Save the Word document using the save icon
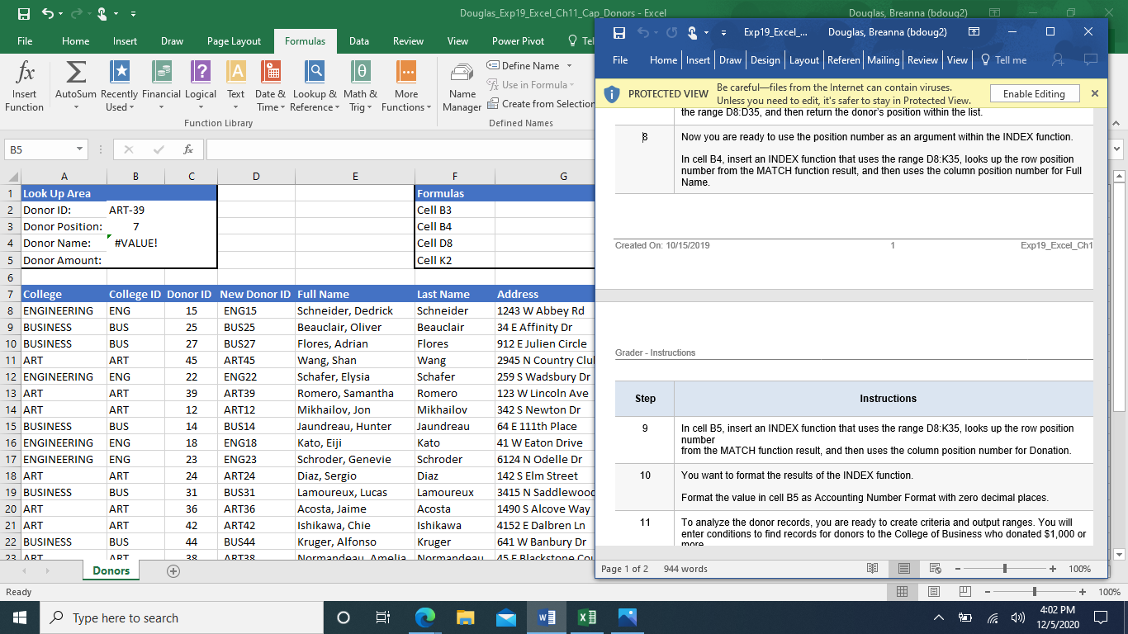Screen dimensions: 1128x634 (619, 32)
